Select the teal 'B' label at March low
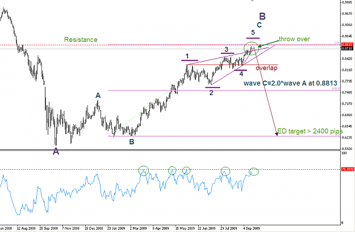 point(132,142)
